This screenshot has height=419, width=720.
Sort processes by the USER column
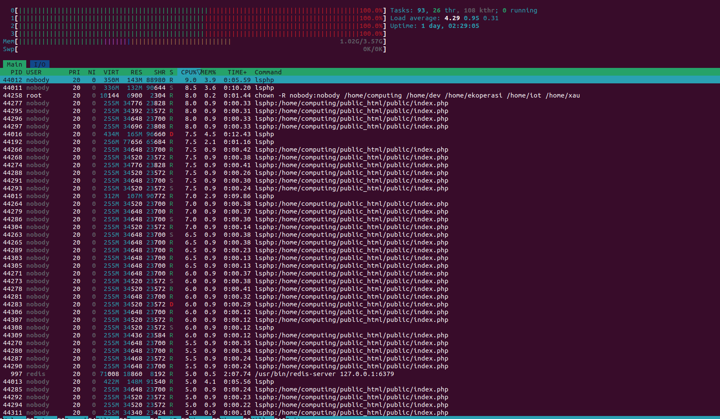(34, 72)
